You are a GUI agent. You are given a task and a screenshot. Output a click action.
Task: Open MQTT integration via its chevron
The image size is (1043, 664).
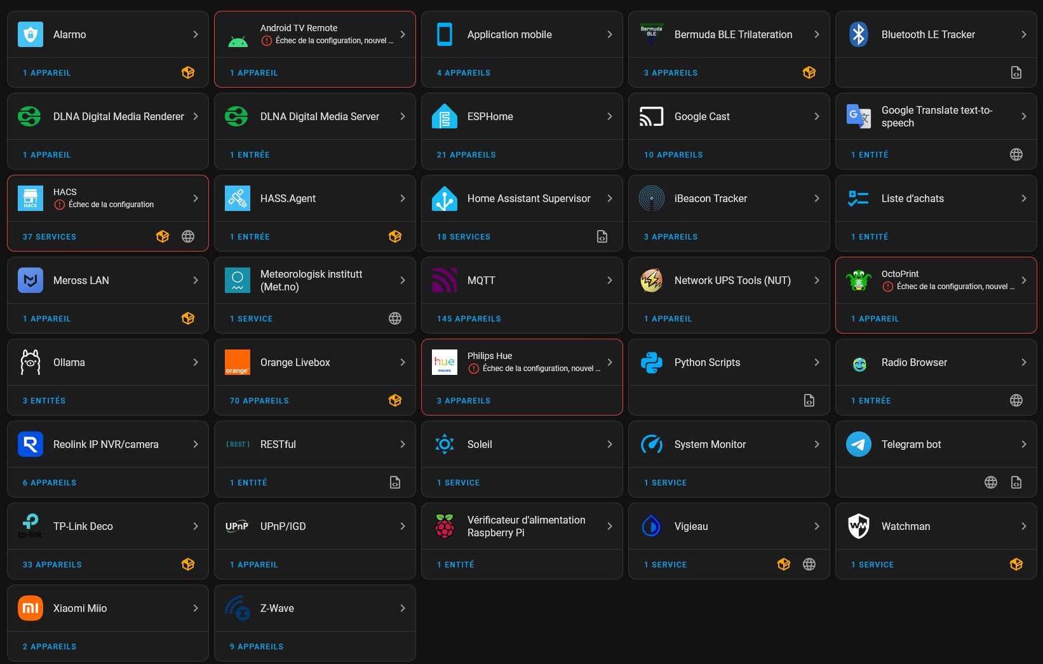point(610,280)
